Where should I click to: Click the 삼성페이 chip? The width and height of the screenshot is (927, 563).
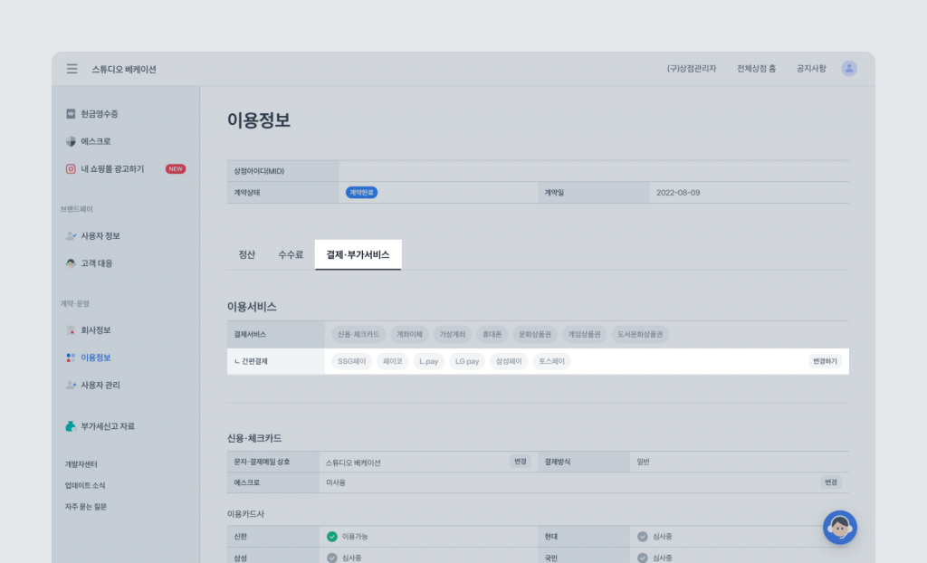[509, 361]
